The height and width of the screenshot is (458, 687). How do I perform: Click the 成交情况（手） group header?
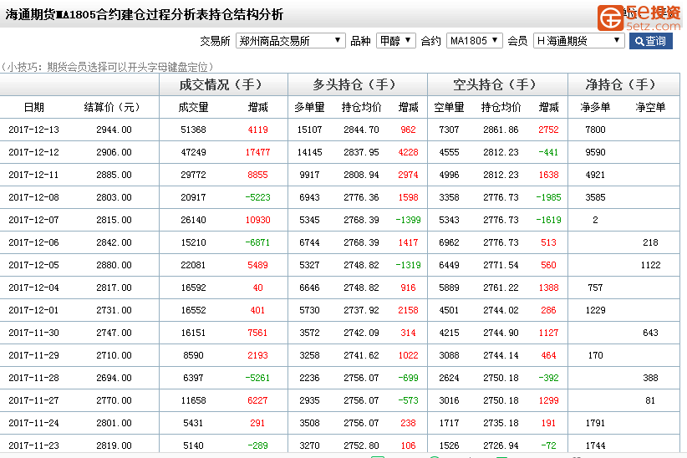coord(223,84)
